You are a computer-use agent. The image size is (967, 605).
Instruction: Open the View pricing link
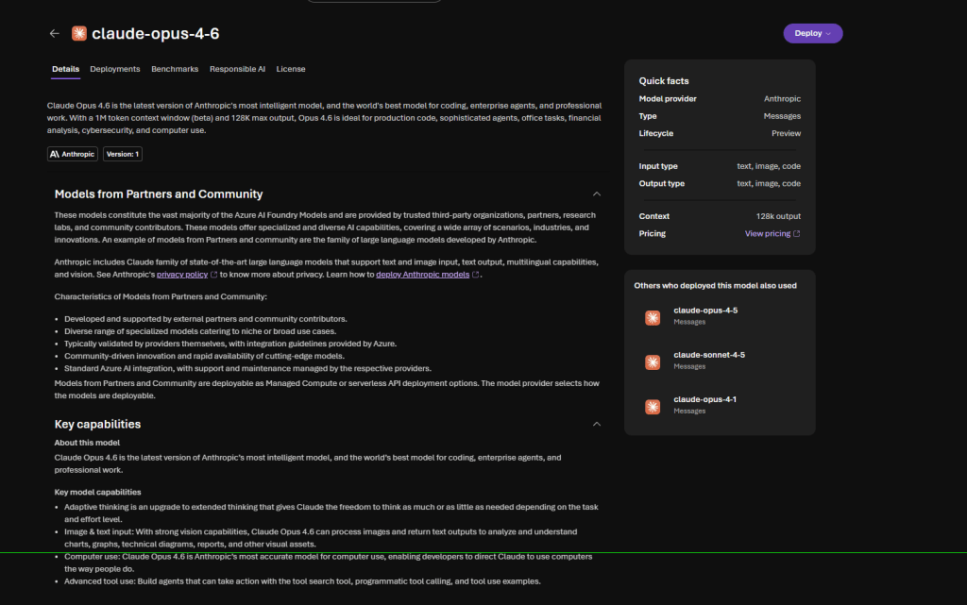pyautogui.click(x=767, y=234)
